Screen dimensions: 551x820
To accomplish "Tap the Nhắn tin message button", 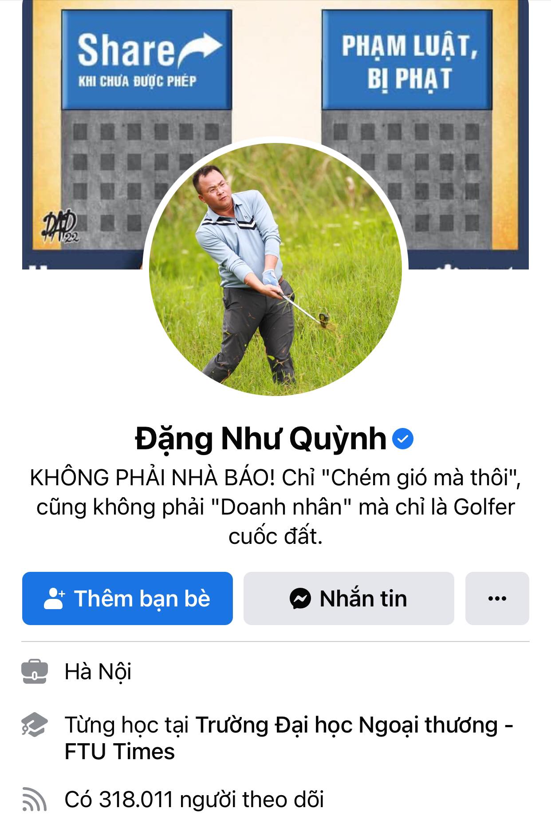I will click(x=349, y=598).
